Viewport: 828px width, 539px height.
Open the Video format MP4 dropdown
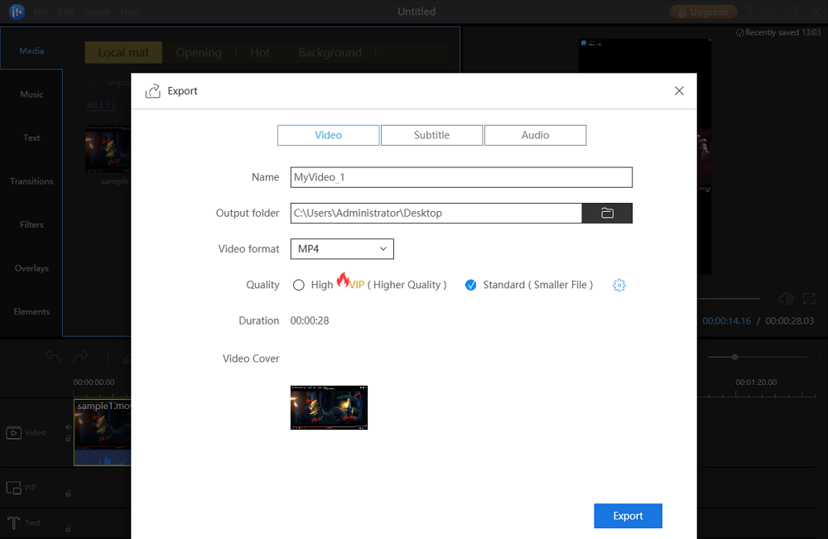pyautogui.click(x=342, y=248)
